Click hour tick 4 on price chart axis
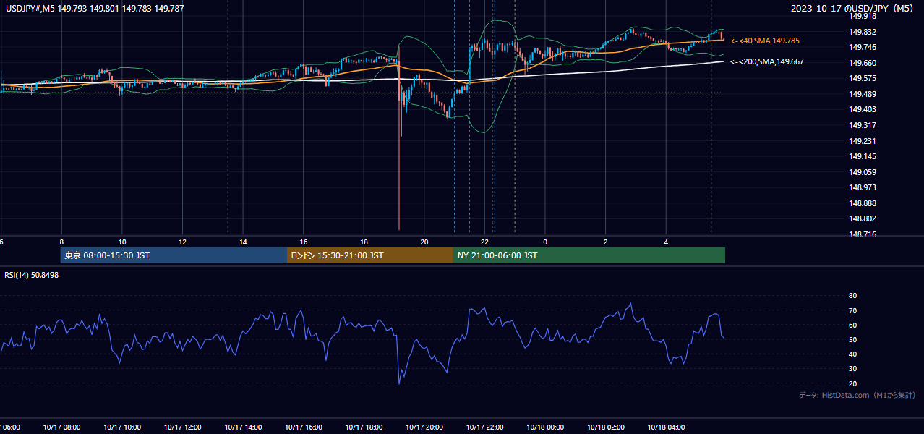Viewport: 924px width, 434px height. (666, 242)
